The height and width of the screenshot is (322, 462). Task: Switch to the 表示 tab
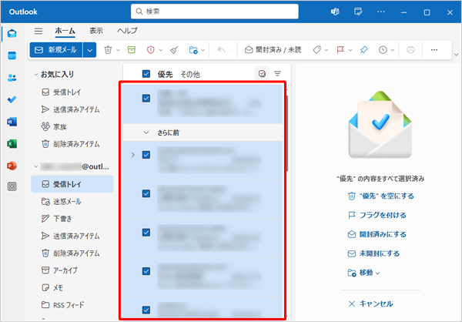coord(96,31)
